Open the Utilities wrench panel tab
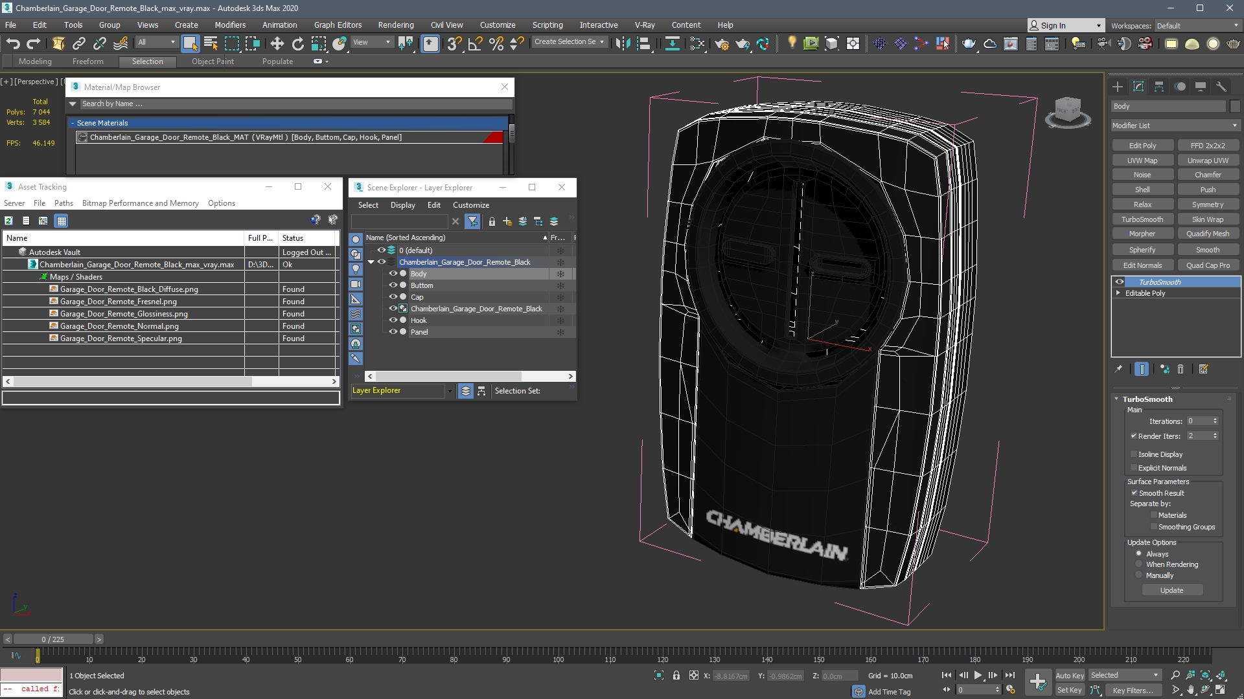 pos(1221,87)
